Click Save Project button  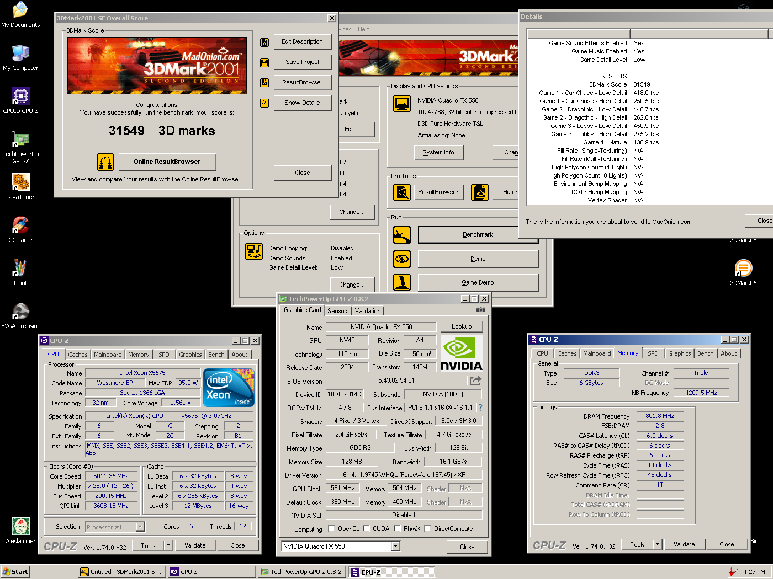[x=303, y=62]
